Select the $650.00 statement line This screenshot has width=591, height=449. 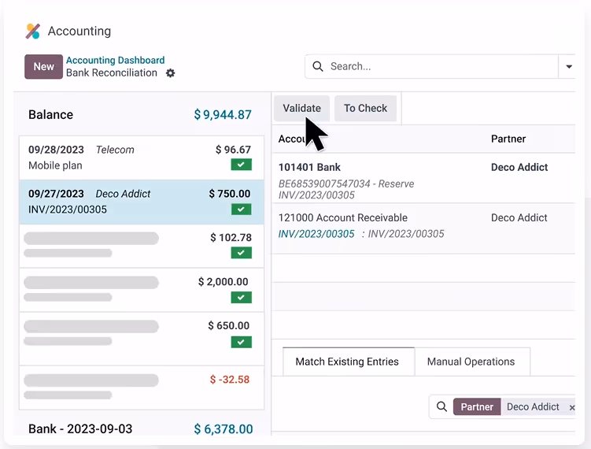pos(142,339)
